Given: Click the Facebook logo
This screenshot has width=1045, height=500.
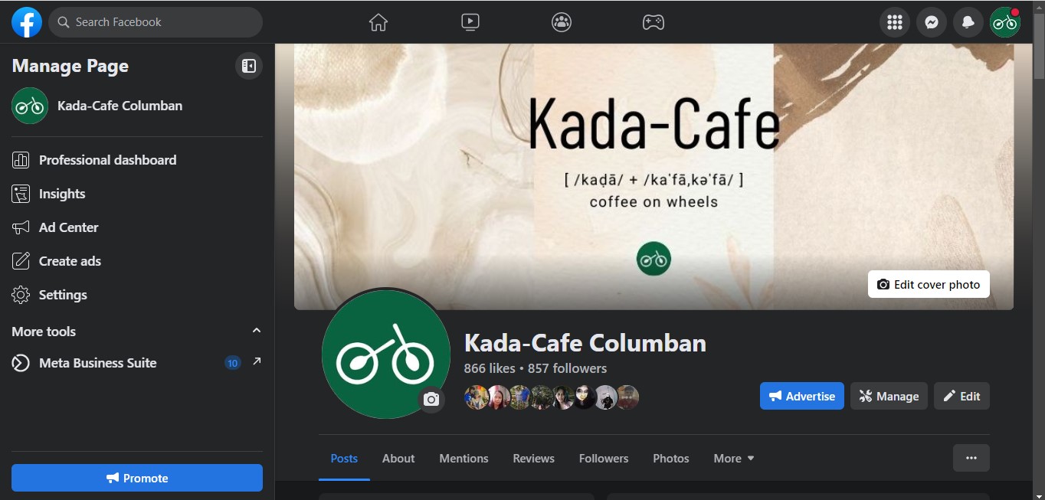Looking at the screenshot, I should [x=27, y=22].
